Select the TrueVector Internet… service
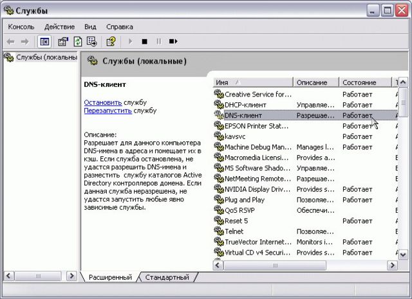Image resolution: width=412 pixels, height=299 pixels. 258,242
